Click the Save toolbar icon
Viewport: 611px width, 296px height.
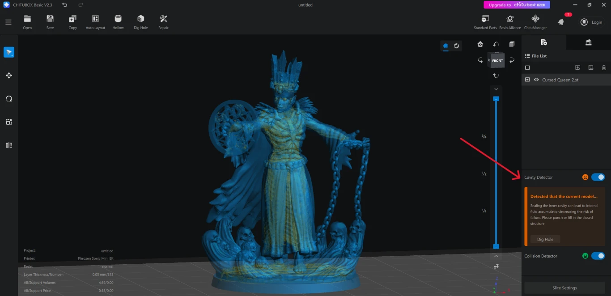click(50, 22)
